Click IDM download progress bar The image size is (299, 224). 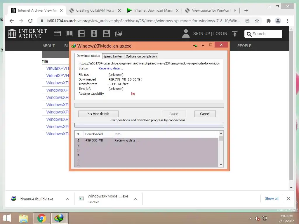click(149, 105)
